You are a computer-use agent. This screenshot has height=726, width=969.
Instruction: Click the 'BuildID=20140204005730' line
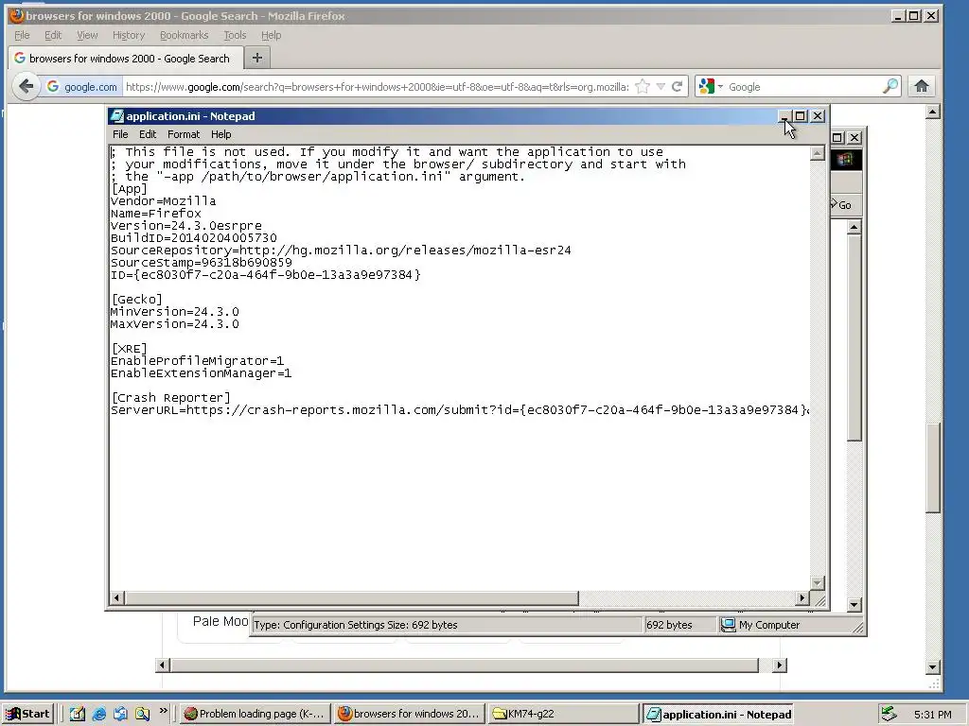193,238
